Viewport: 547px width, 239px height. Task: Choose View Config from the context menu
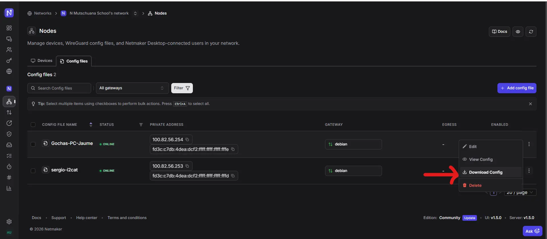pyautogui.click(x=491, y=159)
